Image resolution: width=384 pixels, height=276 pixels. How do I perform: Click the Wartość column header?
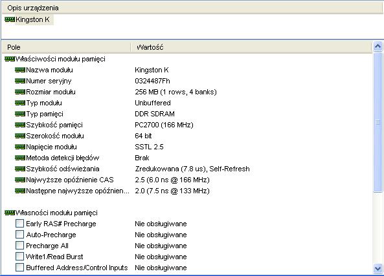pos(251,47)
